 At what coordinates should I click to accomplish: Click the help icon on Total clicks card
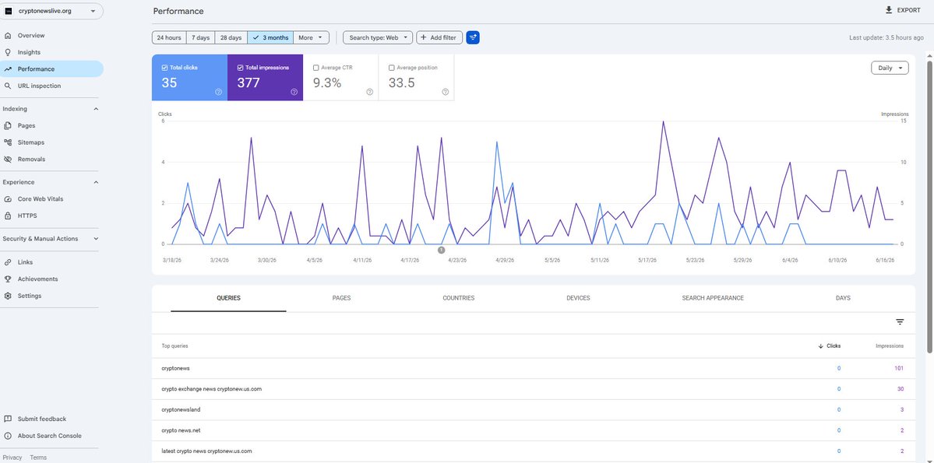[x=219, y=92]
